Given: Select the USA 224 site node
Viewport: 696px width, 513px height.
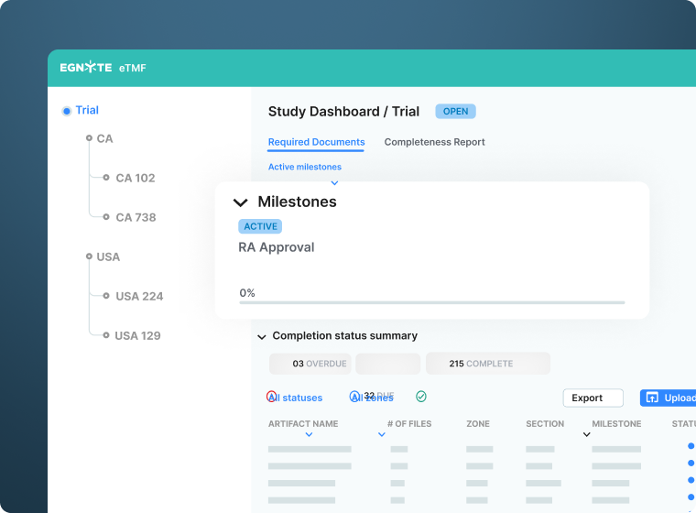Looking at the screenshot, I should (x=138, y=296).
